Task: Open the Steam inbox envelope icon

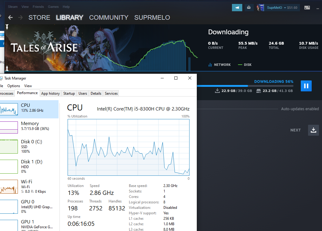Action: 249,8
